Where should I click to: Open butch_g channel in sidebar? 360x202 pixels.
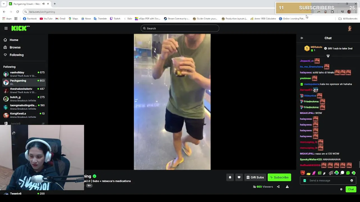(24, 99)
